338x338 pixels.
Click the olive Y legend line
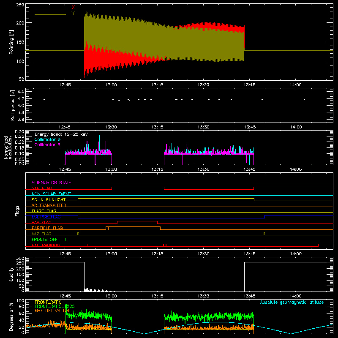pos(50,14)
